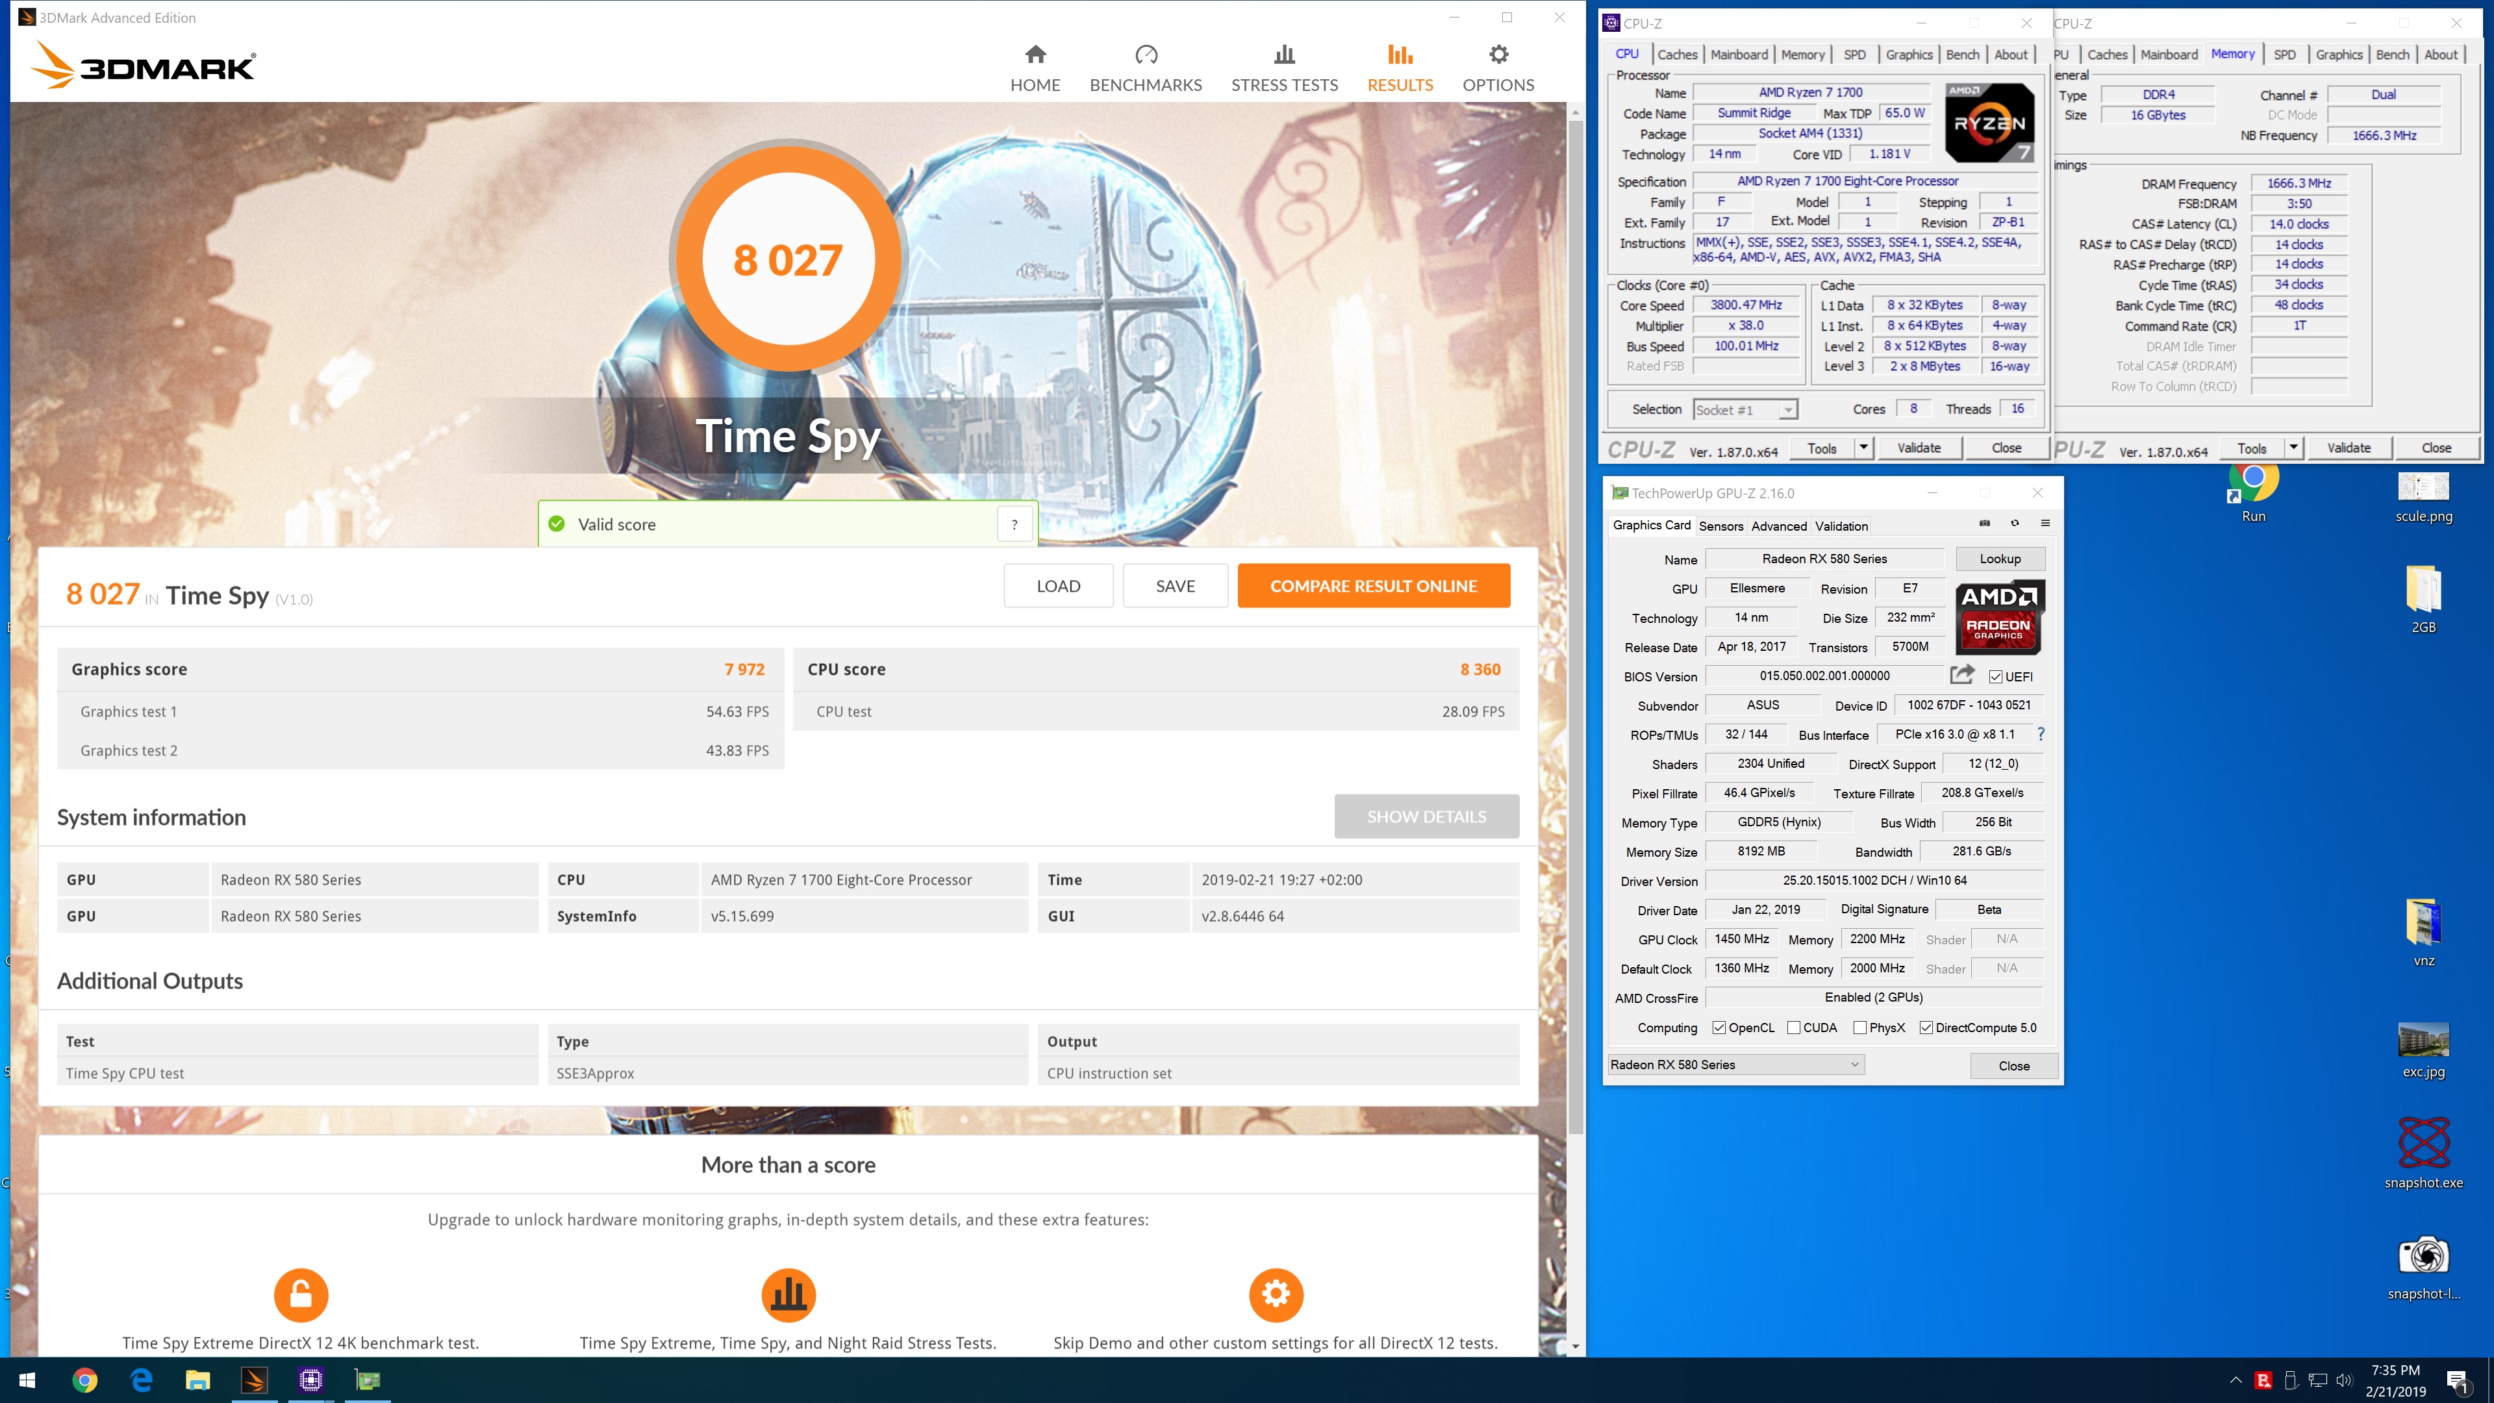Click the Ryzen 7 logo in CPU-Z

pos(1989,122)
